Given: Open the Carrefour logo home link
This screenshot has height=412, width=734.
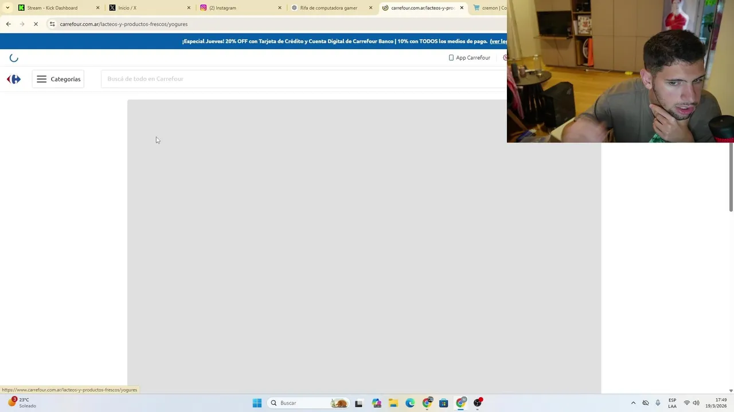Looking at the screenshot, I should click(14, 79).
